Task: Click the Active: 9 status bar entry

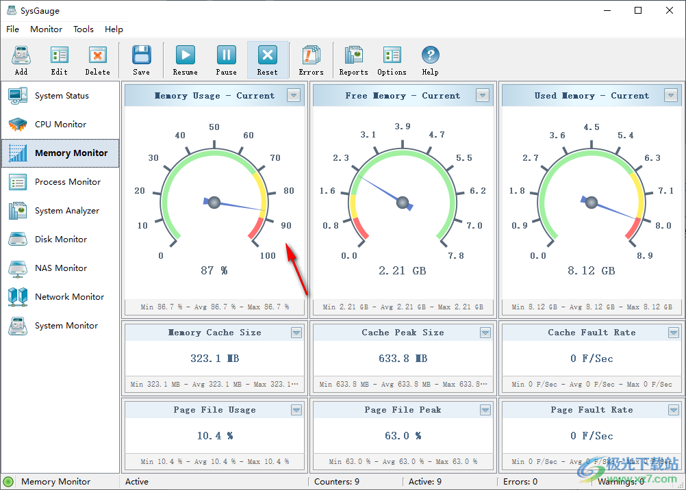Action: pyautogui.click(x=425, y=482)
